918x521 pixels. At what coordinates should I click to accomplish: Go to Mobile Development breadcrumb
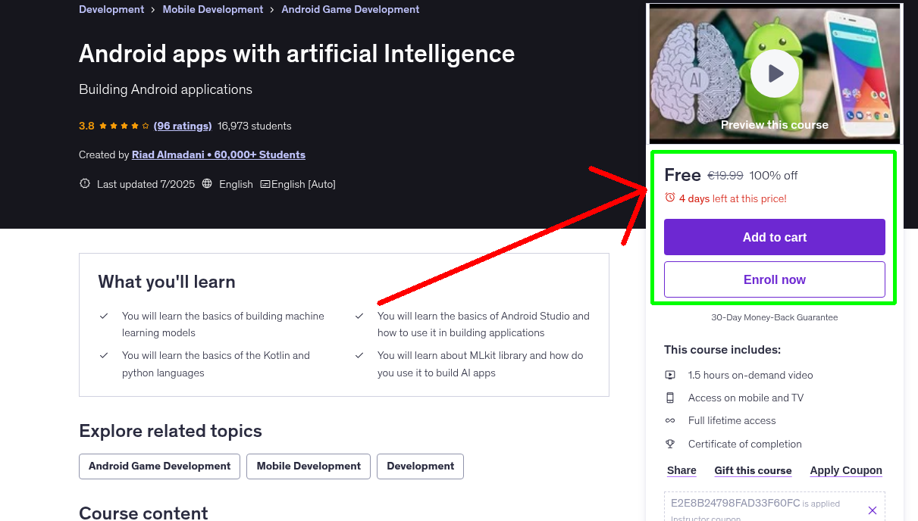212,10
